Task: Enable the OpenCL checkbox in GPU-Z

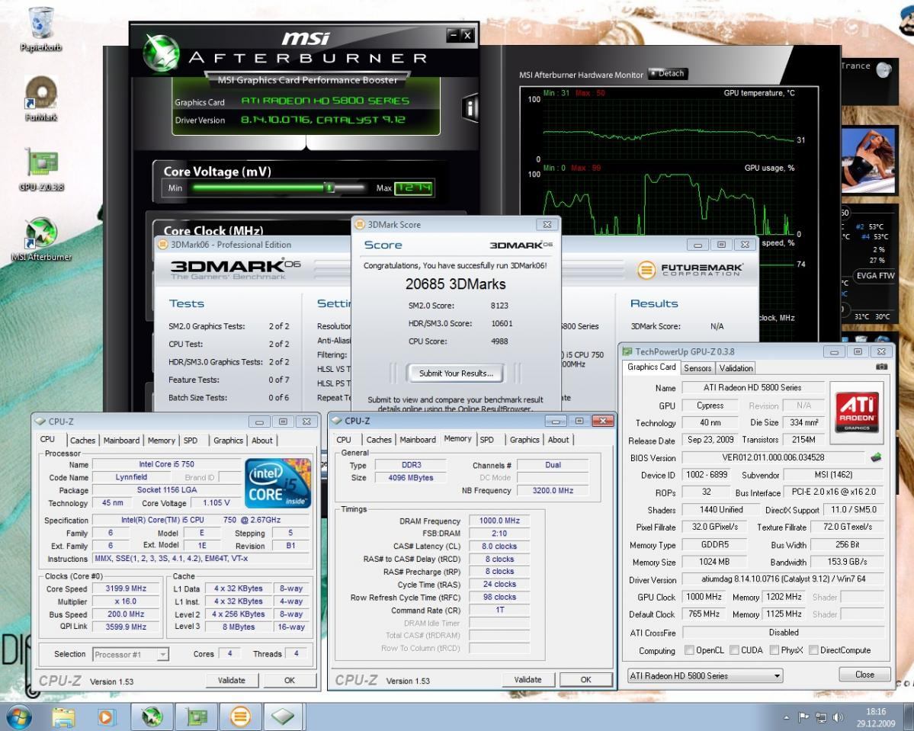Action: click(x=689, y=650)
